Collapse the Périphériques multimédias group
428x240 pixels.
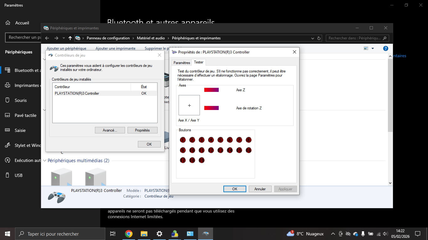pyautogui.click(x=44, y=161)
